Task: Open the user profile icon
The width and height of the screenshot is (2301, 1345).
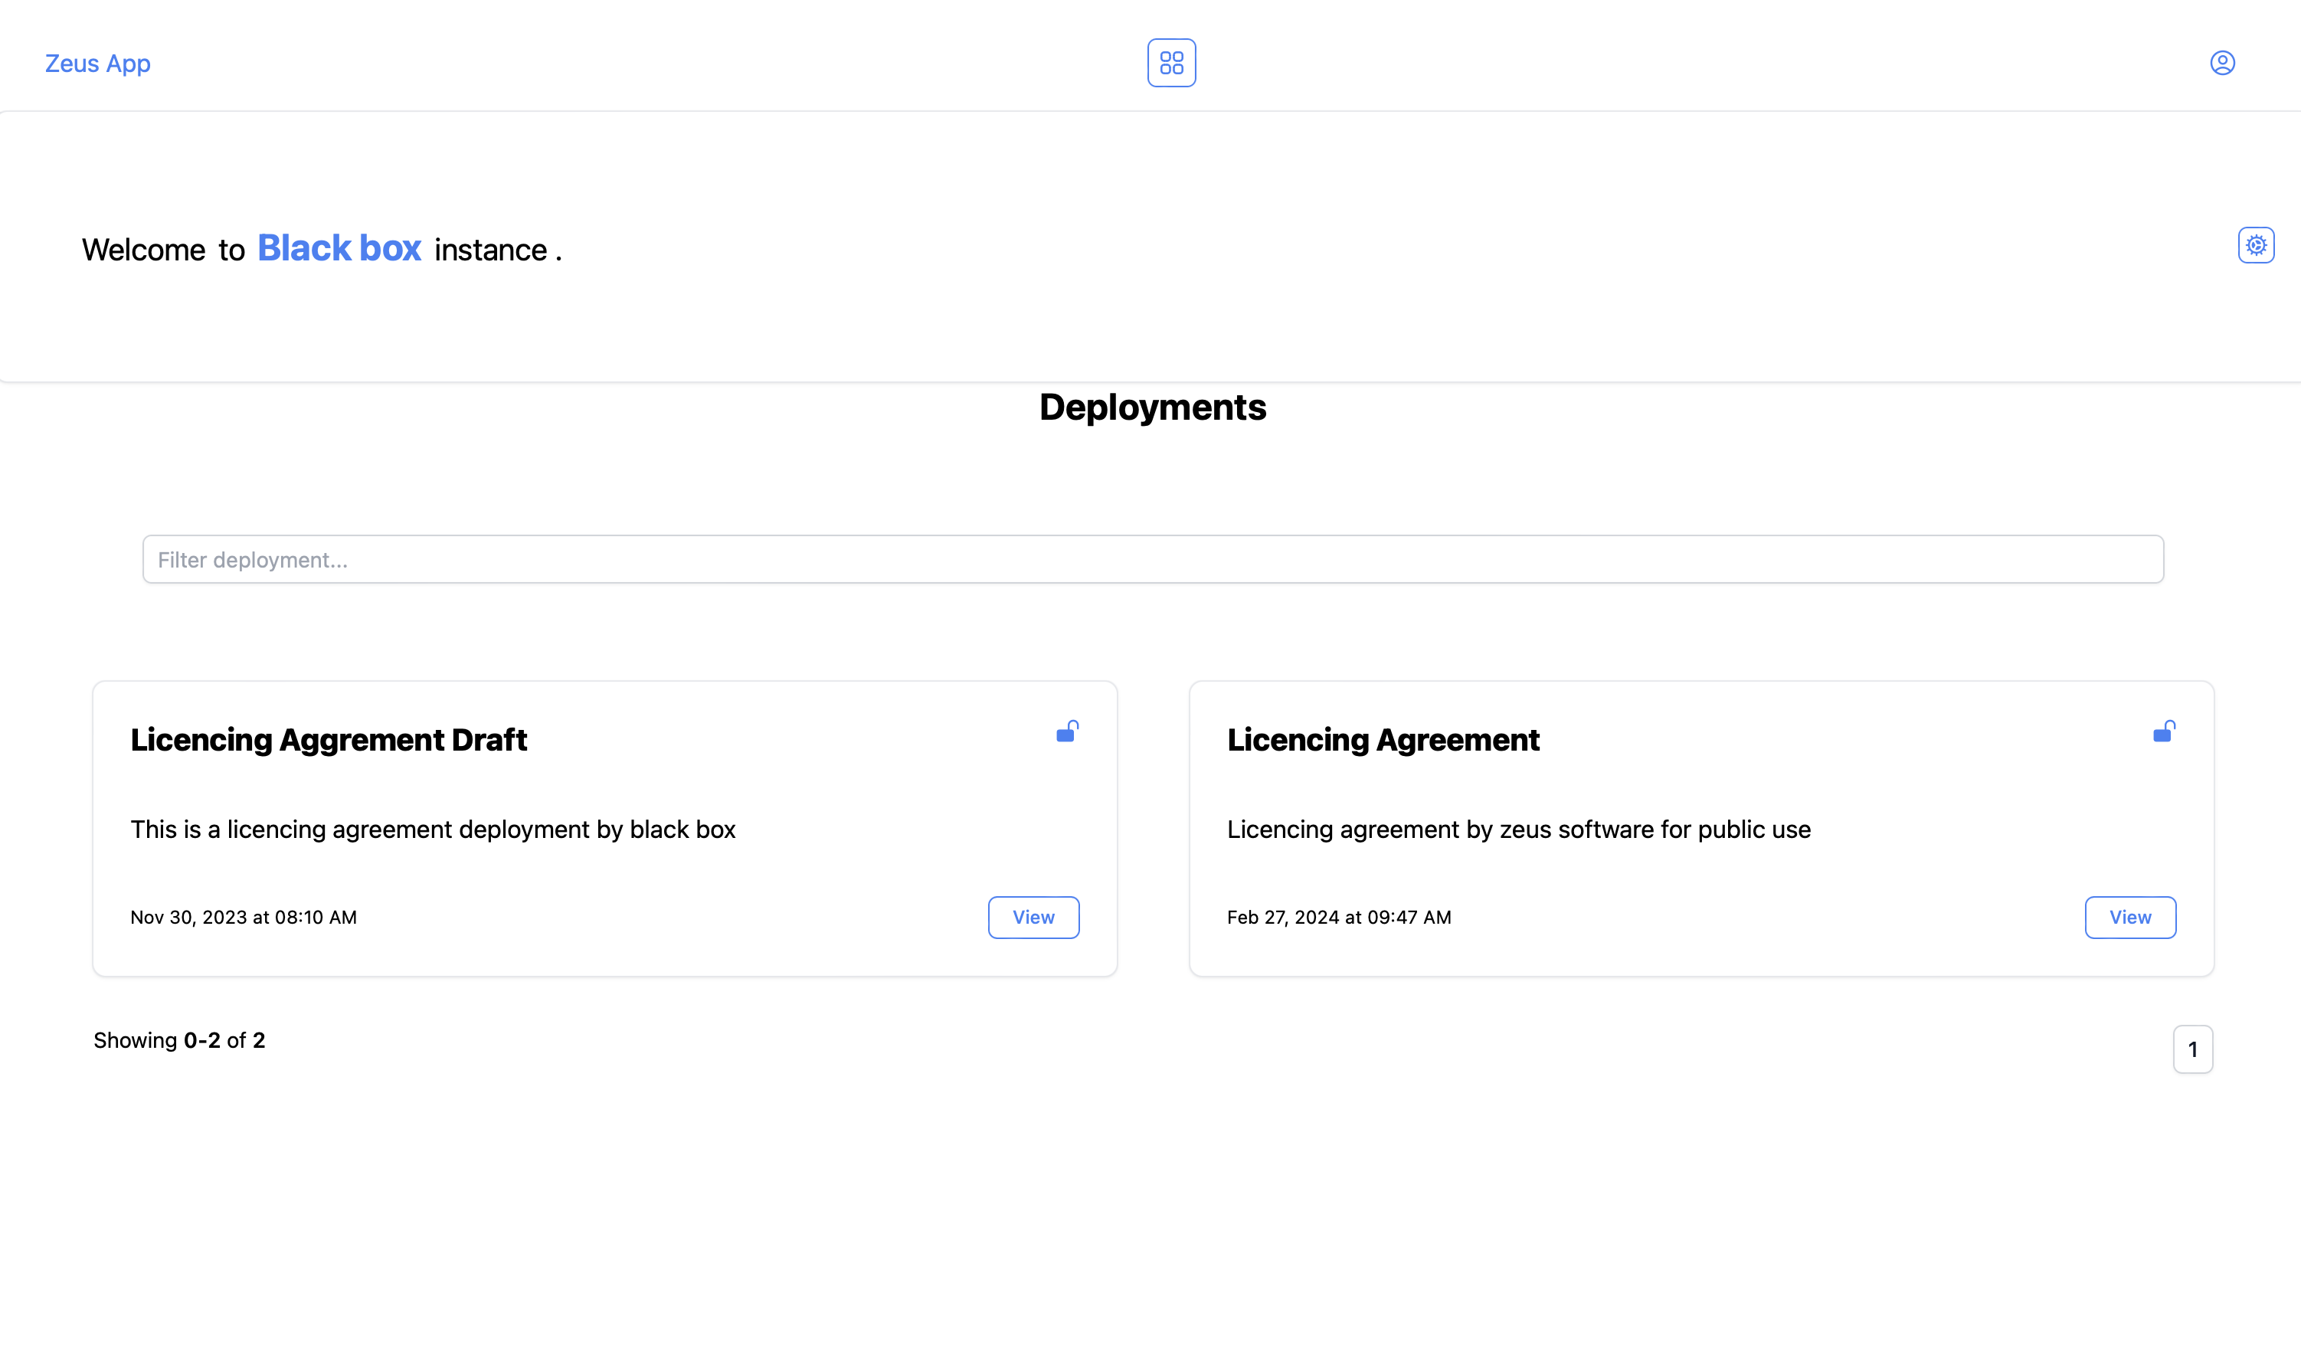Action: coord(2222,63)
